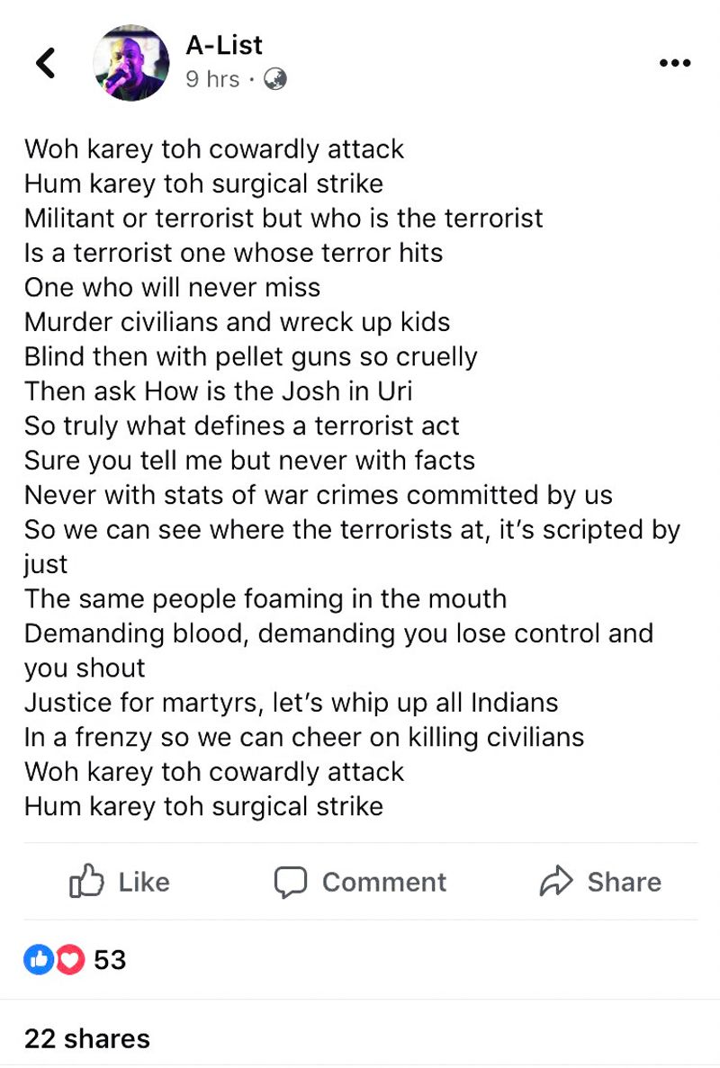Click the line "Then ask How is the Josh in Uri"
This screenshot has height=1068, width=720.
(219, 391)
